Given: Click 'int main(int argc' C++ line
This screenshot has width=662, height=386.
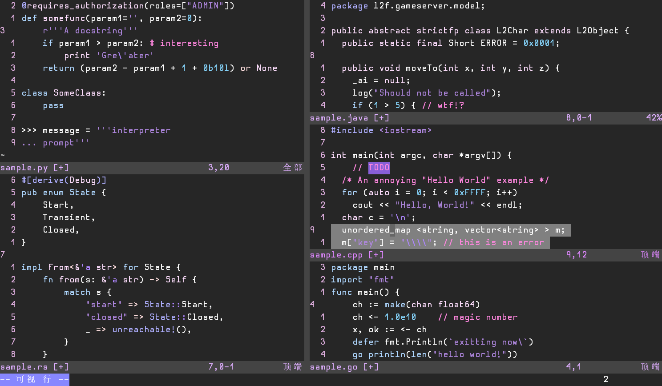Looking at the screenshot, I should [422, 155].
